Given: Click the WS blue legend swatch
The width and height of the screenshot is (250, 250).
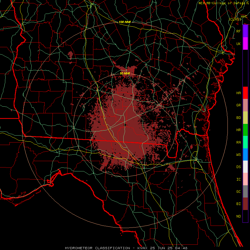Looking at the screenshot, I should [x=245, y=154].
